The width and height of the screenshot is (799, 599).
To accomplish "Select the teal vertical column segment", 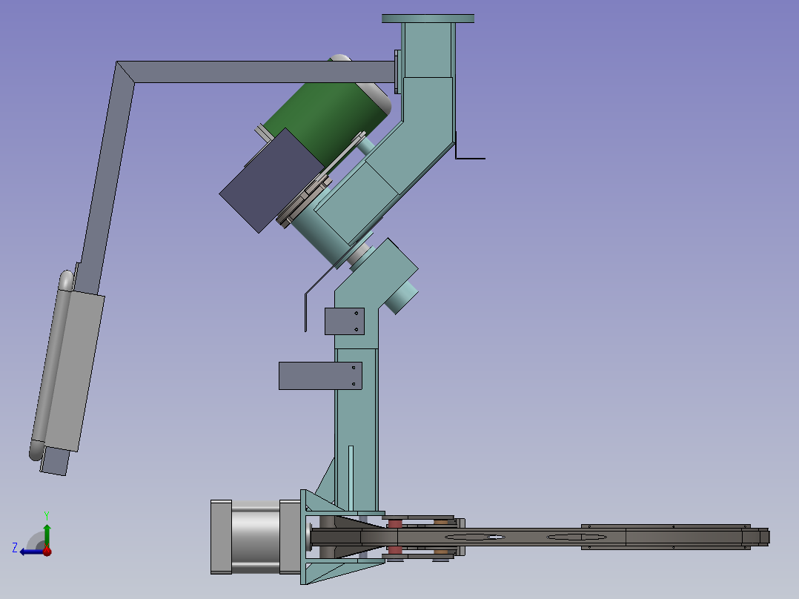I will click(357, 429).
